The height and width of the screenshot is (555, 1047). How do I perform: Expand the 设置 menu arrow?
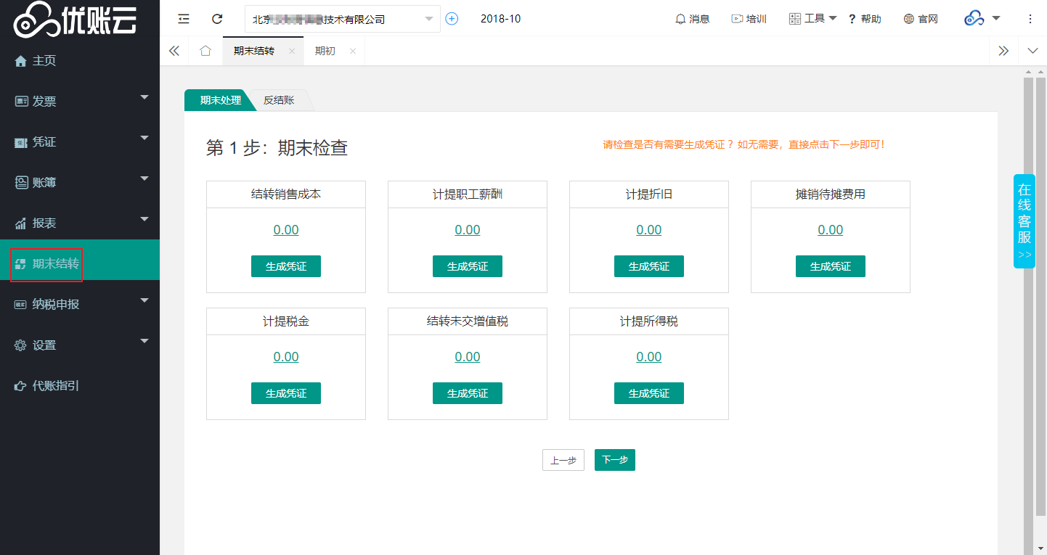pyautogui.click(x=144, y=341)
